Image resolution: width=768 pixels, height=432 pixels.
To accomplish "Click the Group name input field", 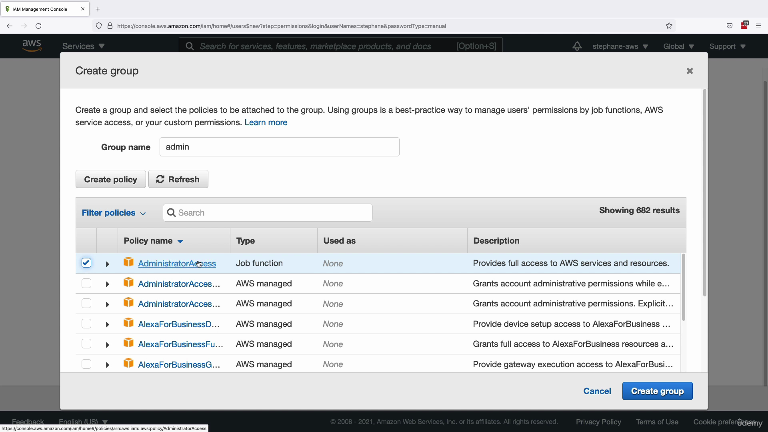I will [279, 147].
